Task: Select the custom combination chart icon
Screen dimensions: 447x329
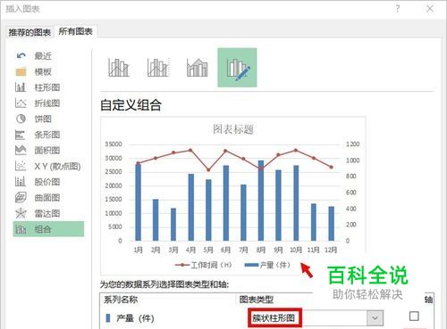Action: point(237,68)
